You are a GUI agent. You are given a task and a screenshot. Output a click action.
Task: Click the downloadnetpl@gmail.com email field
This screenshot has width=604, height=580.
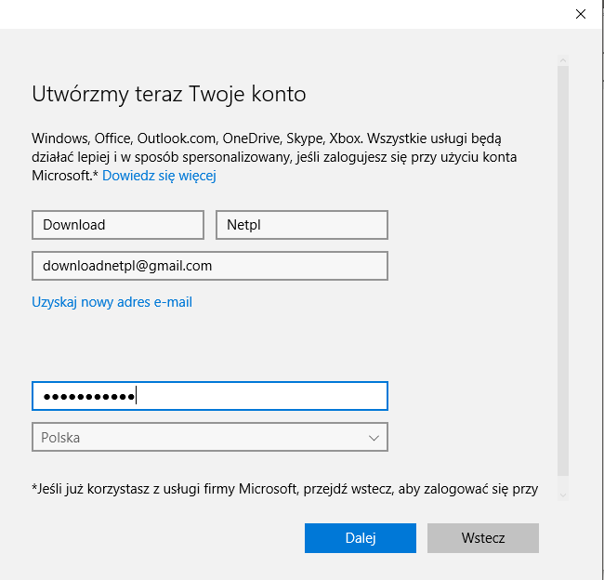click(x=209, y=266)
